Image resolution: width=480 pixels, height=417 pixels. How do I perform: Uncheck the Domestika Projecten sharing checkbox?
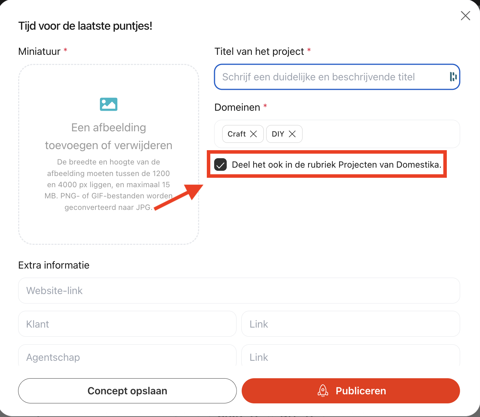[220, 164]
